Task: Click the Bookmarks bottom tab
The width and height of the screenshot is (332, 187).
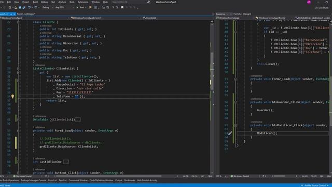Action: [130, 180]
